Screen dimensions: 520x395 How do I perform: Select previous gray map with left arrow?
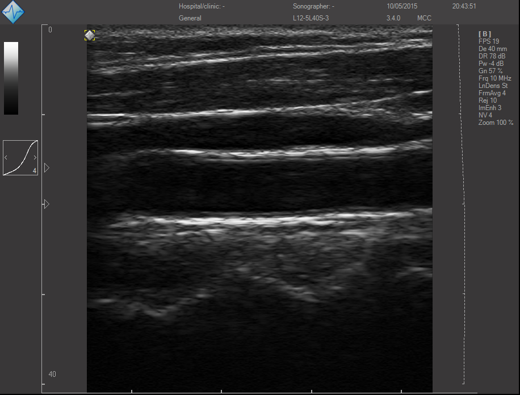coord(6,157)
